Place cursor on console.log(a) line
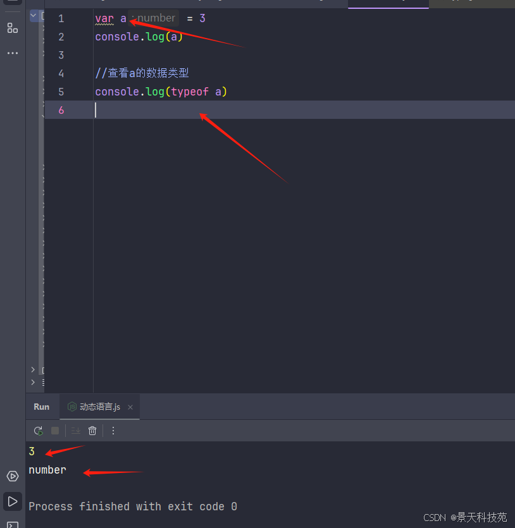Viewport: 515px width, 528px height. (x=139, y=37)
